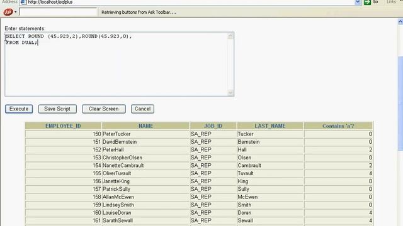Viewport: 403px width, 226px height.
Task: Click the NanetteCambrault name cell
Action: click(x=145, y=166)
